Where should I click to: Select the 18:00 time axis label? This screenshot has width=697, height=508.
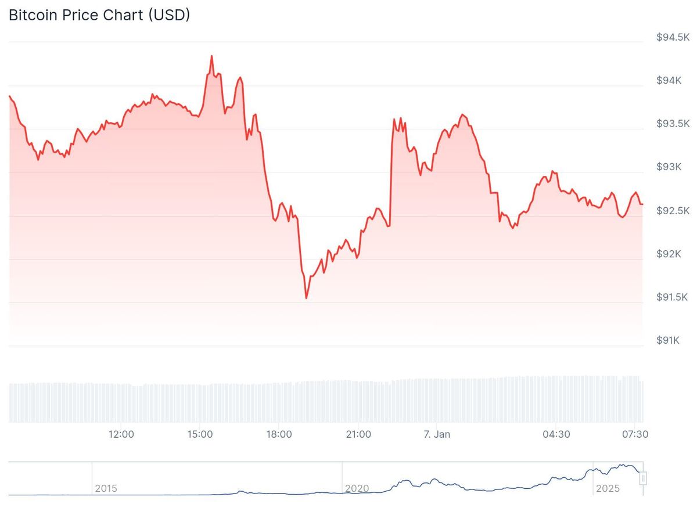point(279,434)
